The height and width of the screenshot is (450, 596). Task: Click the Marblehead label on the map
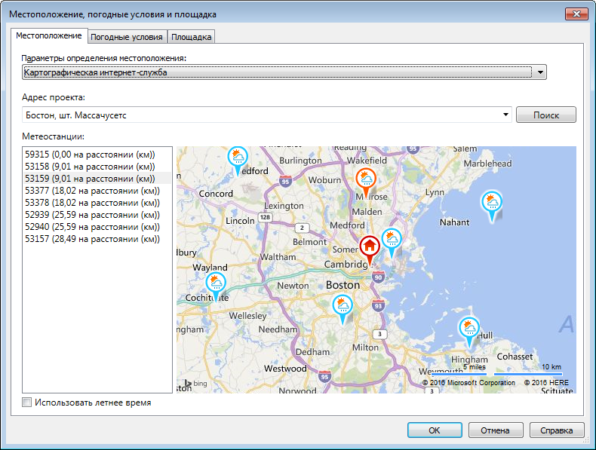point(487,164)
